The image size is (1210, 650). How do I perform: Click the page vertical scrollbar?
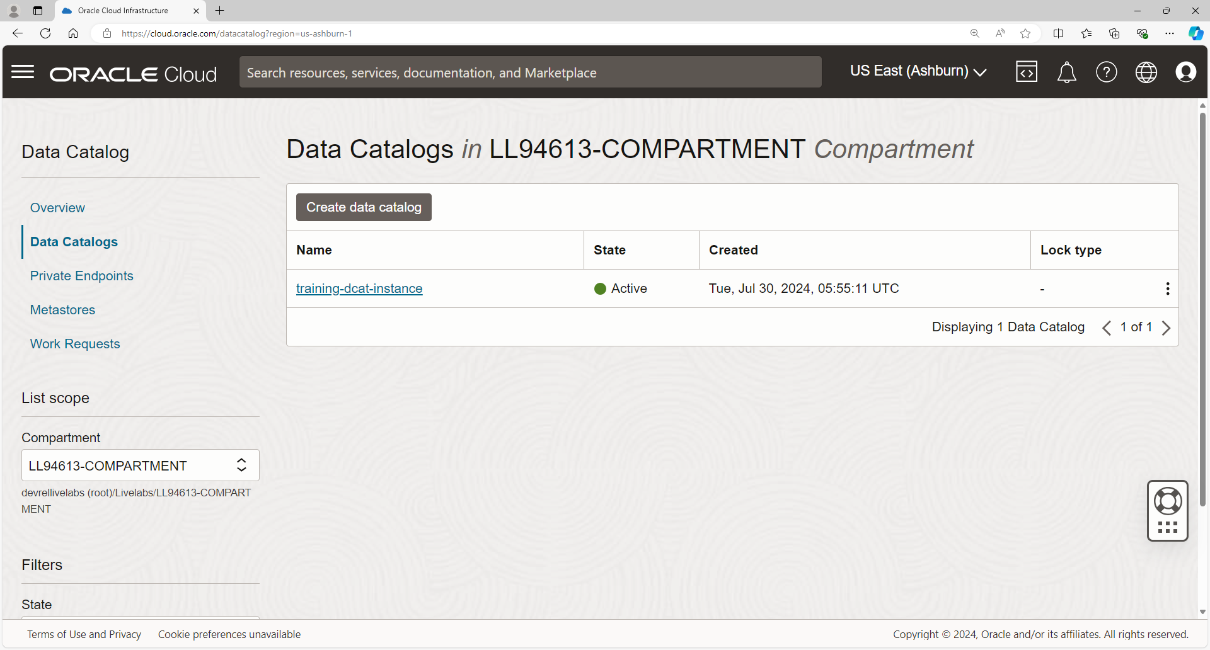click(1202, 309)
